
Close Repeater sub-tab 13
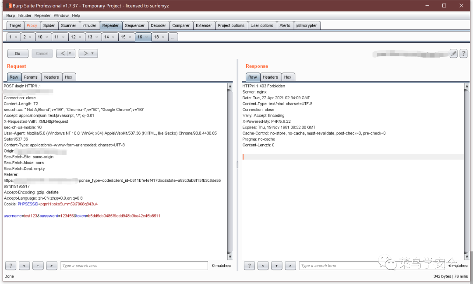point(96,37)
